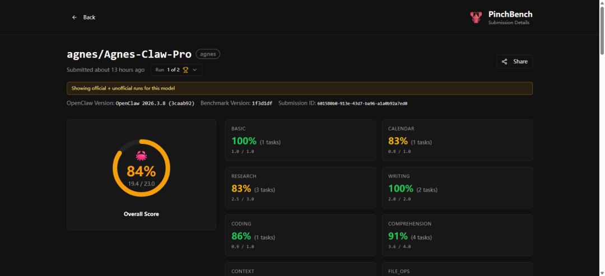605x276 pixels.
Task: Open the COMPREHENSION 91% card
Action: pyautogui.click(x=457, y=235)
